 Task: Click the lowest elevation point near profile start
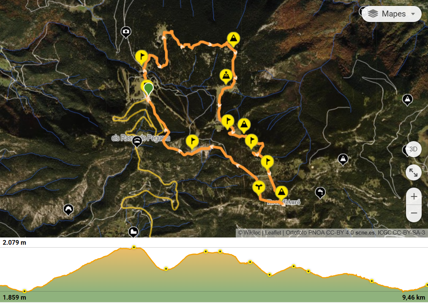click(x=25, y=291)
